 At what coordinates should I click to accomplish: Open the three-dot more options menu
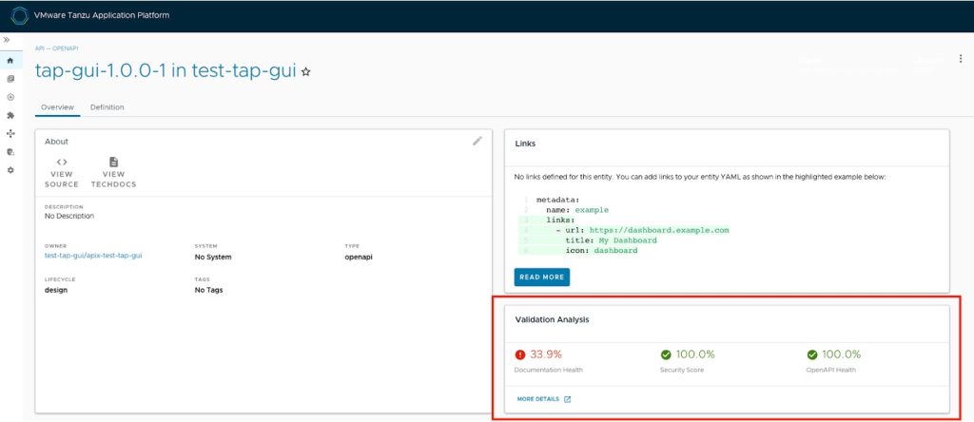(961, 59)
